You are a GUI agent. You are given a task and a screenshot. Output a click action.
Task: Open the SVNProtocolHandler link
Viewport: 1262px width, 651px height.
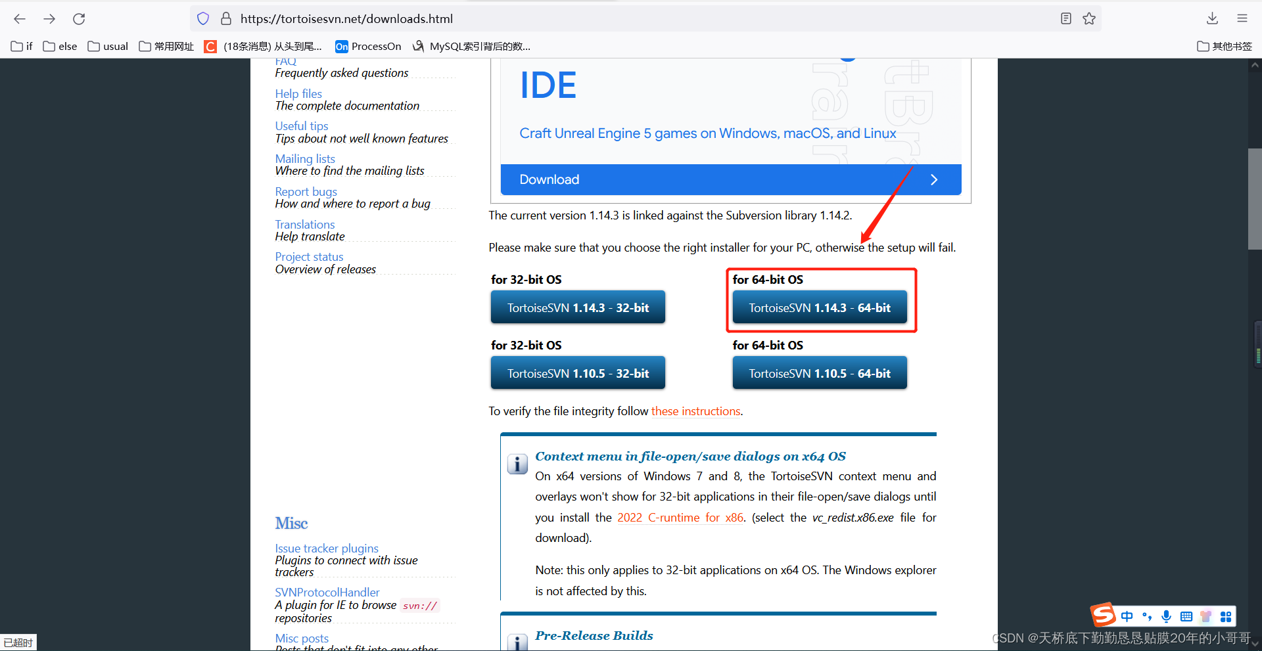(327, 593)
